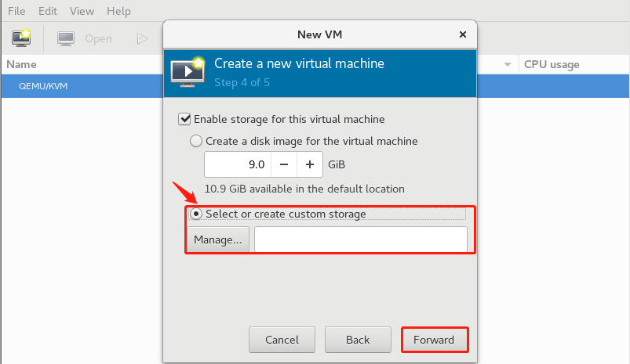630x364 pixels.
Task: Cancel the new VM wizard
Action: click(282, 340)
